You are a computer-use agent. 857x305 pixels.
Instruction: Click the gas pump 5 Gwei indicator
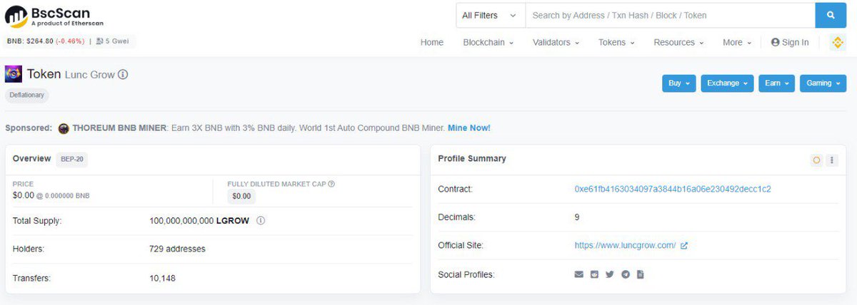click(x=114, y=41)
